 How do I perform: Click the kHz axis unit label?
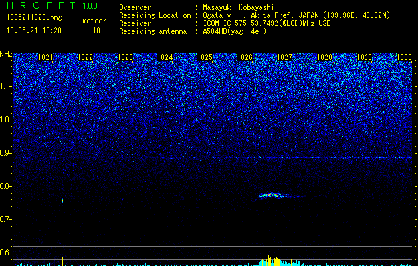(x=6, y=54)
